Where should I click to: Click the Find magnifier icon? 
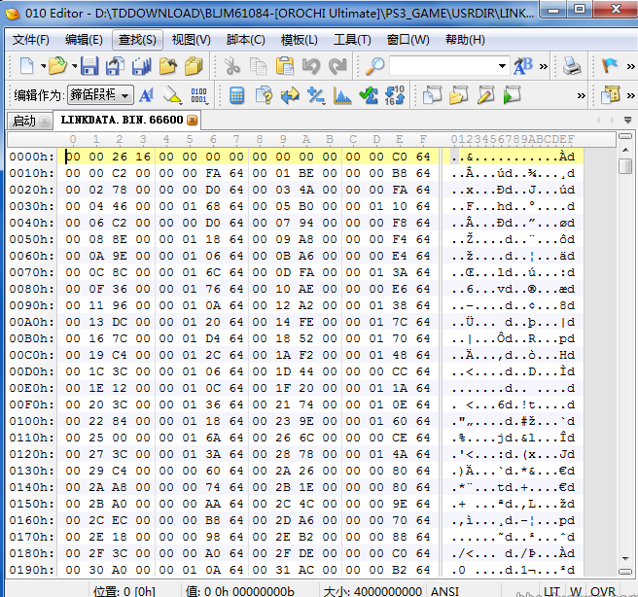tap(374, 66)
